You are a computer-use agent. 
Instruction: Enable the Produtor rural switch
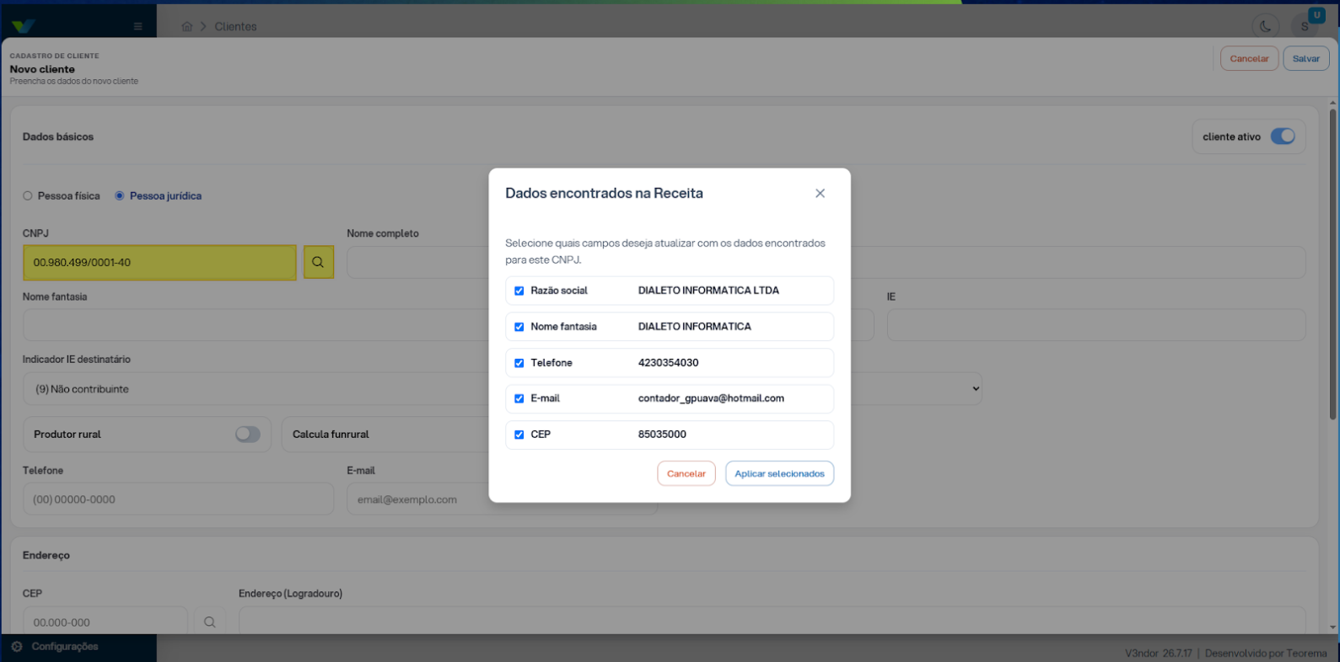coord(248,435)
